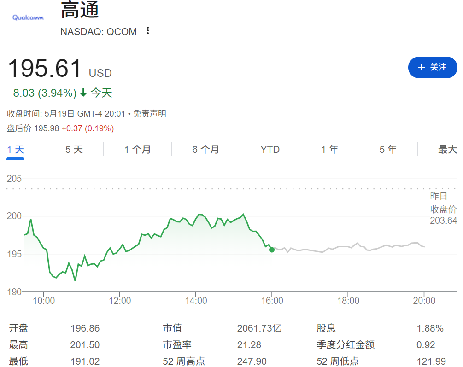Click the green down-arrow change indicator
Image resolution: width=463 pixels, height=367 pixels.
[83, 93]
